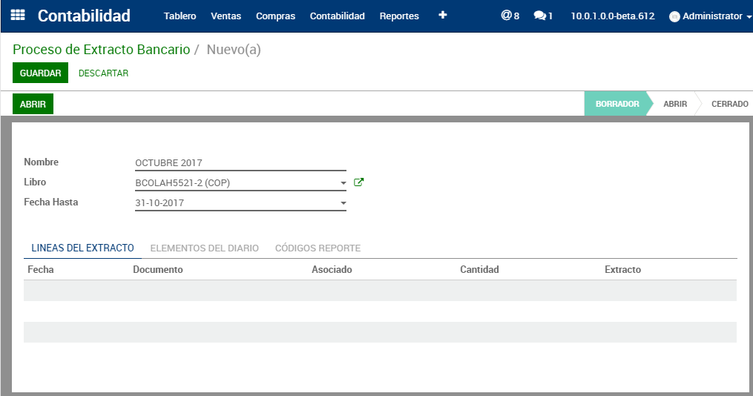Select the Cerrado status stage
This screenshot has height=396, width=753.
pos(729,105)
